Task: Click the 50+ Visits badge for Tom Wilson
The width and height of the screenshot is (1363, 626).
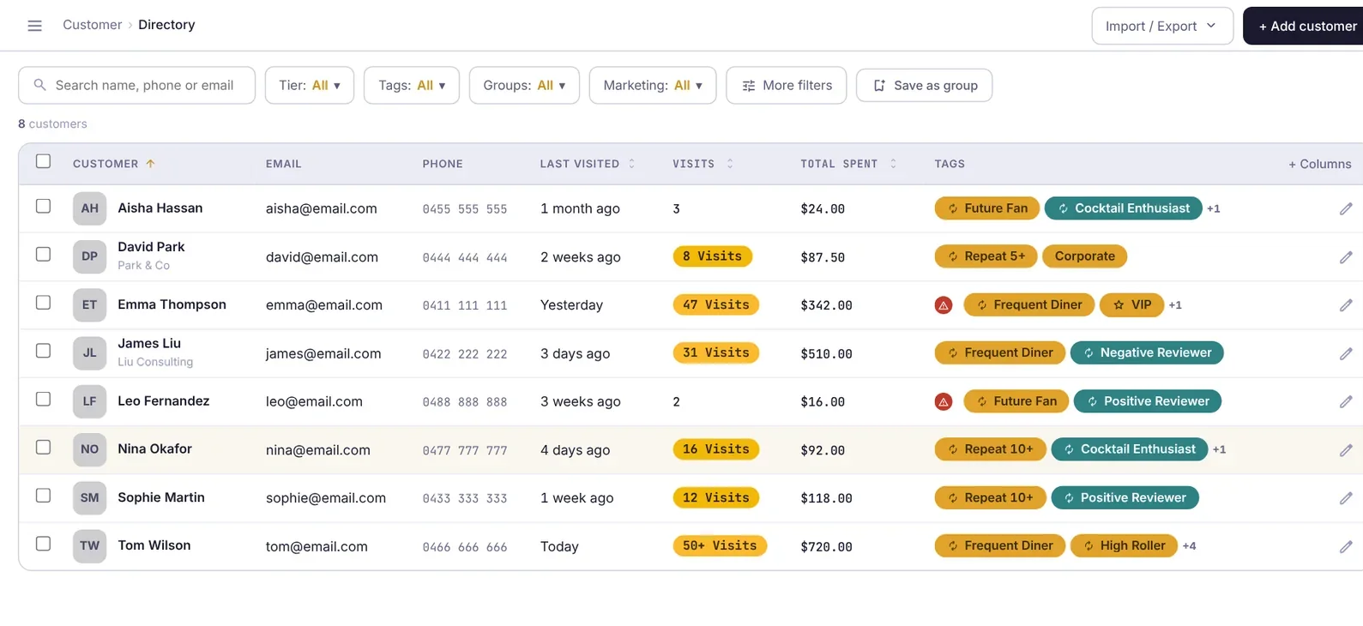Action: click(x=720, y=545)
